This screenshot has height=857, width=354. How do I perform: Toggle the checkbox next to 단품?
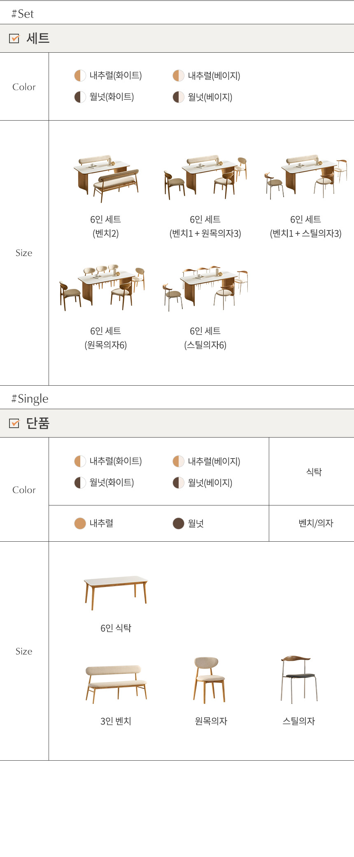tap(14, 423)
